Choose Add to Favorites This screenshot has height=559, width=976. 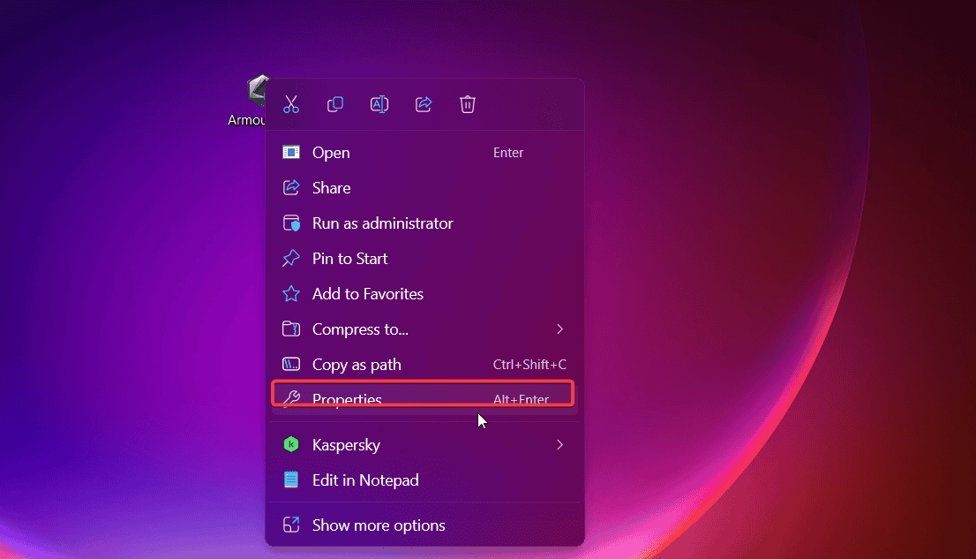click(x=424, y=293)
